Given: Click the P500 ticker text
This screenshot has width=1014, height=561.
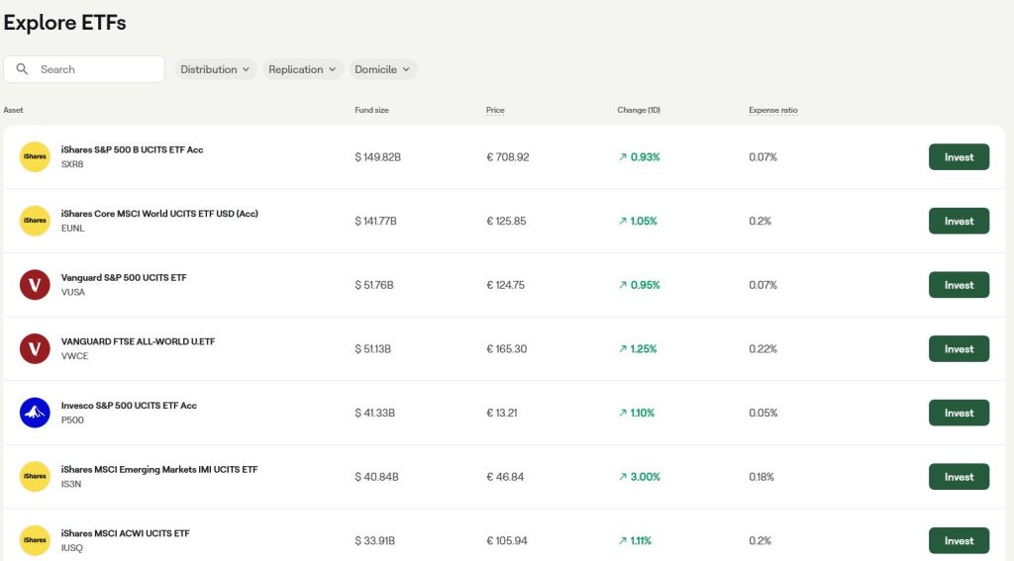Looking at the screenshot, I should [72, 421].
